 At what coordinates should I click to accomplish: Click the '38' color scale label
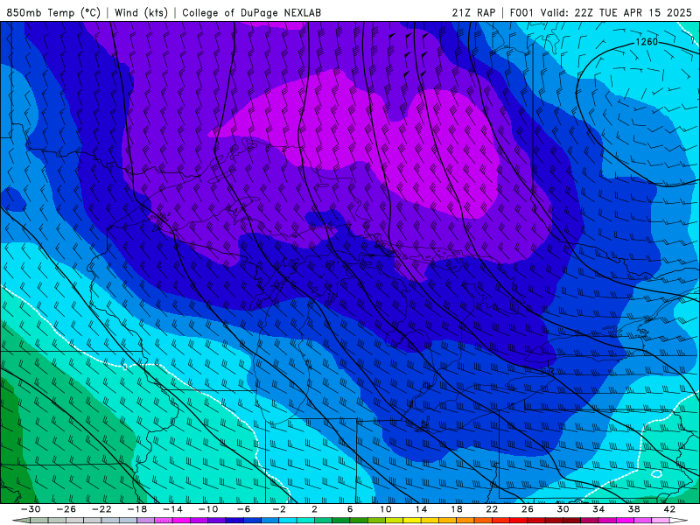click(633, 509)
